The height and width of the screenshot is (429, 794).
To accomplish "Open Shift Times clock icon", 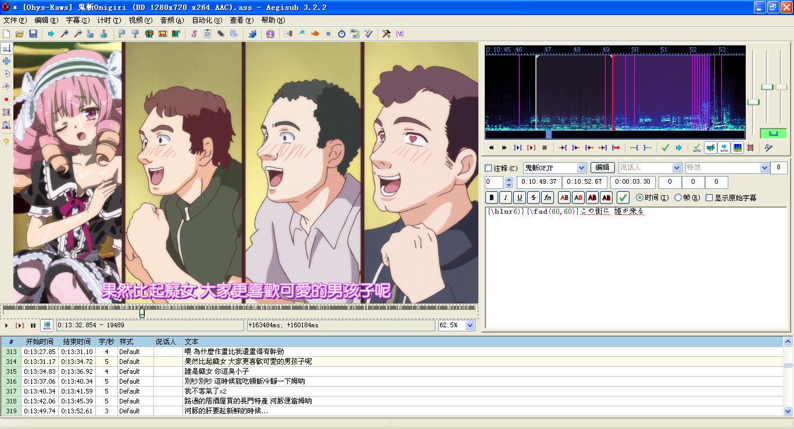I will 342,34.
